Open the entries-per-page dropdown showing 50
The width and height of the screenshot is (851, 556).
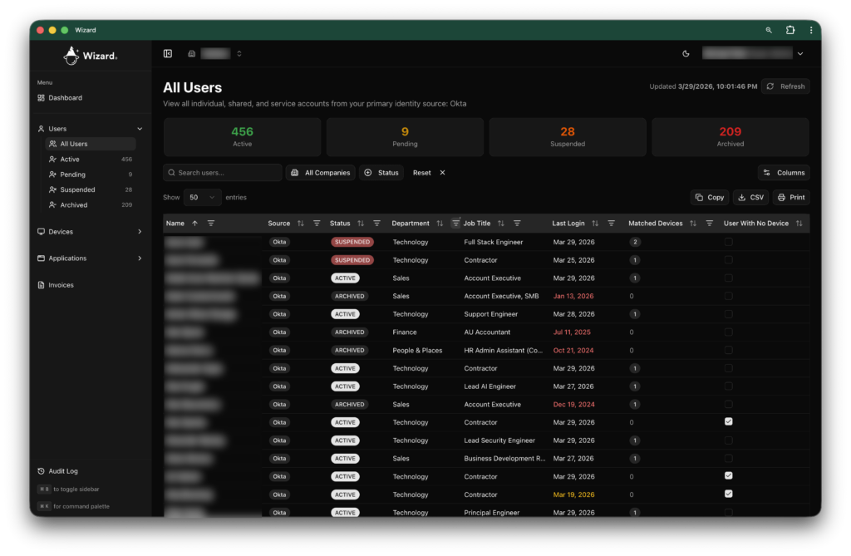(203, 198)
